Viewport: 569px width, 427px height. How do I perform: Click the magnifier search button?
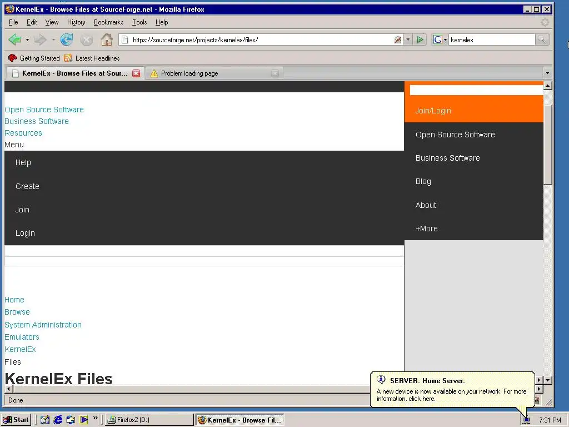click(542, 39)
